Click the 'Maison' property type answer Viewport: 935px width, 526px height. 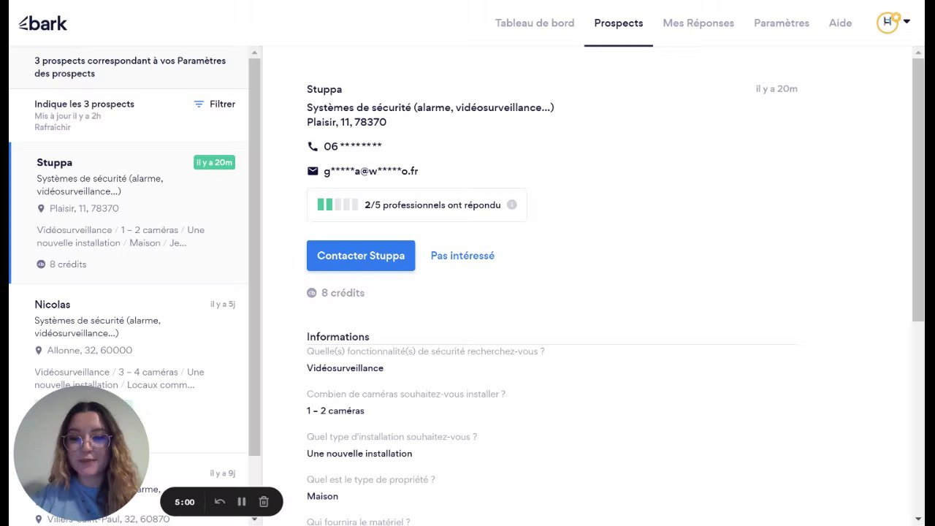coord(322,496)
